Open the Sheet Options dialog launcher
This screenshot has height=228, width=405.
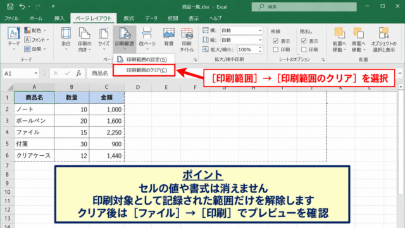[323, 60]
